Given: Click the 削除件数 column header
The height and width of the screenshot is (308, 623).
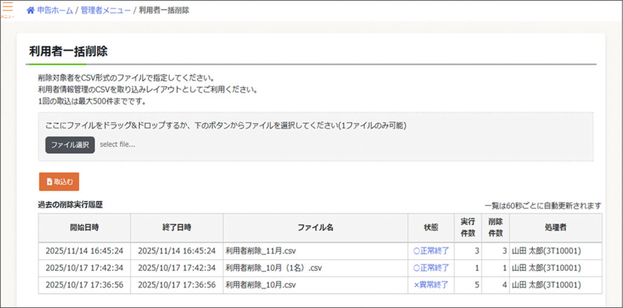Looking at the screenshot, I should point(495,227).
